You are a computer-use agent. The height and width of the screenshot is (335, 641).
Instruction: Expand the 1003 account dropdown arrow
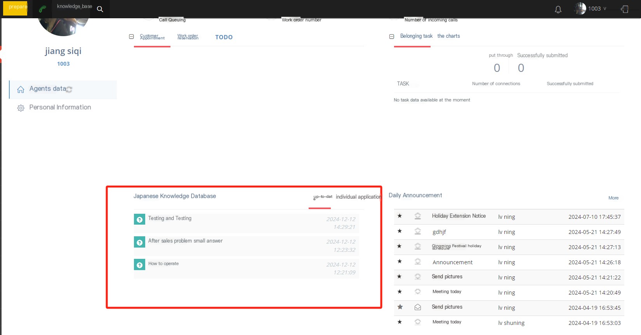click(x=605, y=9)
